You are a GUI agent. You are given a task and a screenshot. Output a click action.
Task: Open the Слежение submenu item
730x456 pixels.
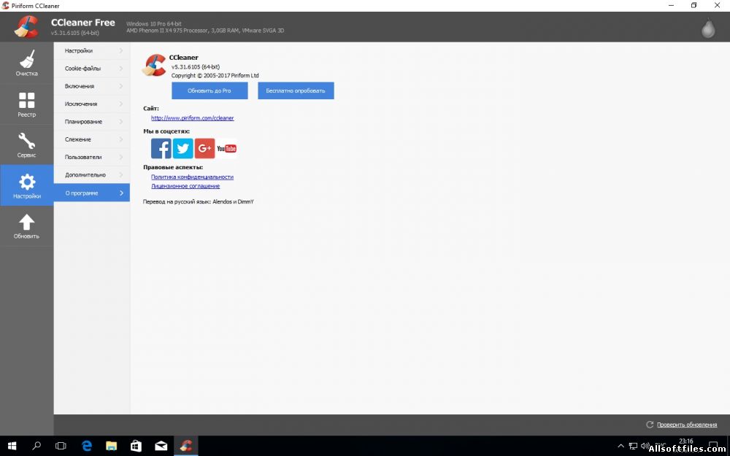pos(92,139)
